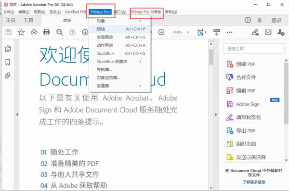This screenshot has height=191, width=289.
Task: Open the more tools ellipsis
Action: (229, 32)
